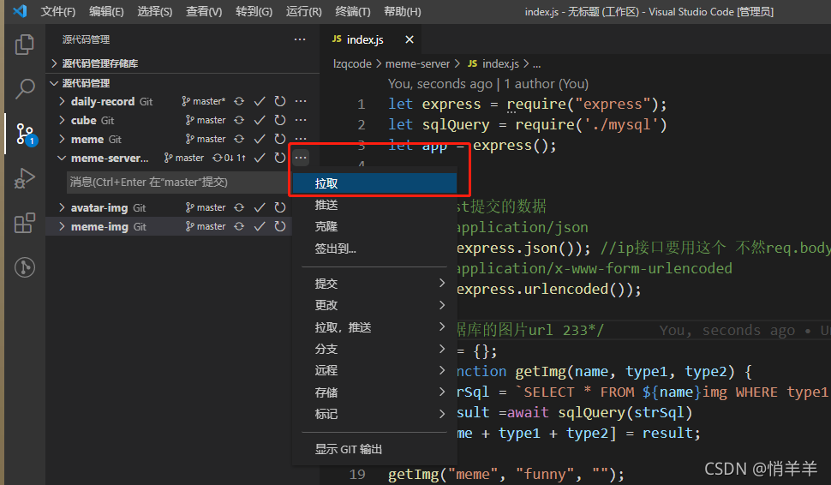Expand the meme-img repository

pos(62,226)
